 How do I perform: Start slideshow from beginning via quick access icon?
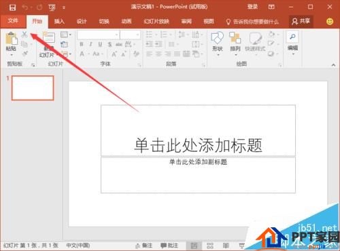tap(52, 8)
